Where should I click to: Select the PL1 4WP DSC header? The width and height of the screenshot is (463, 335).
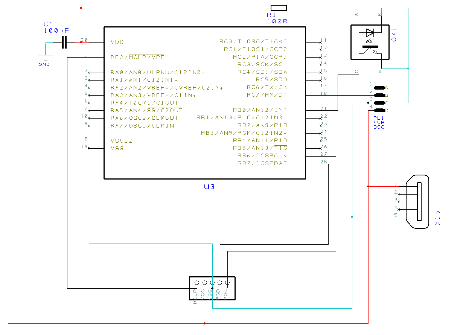tap(380, 99)
